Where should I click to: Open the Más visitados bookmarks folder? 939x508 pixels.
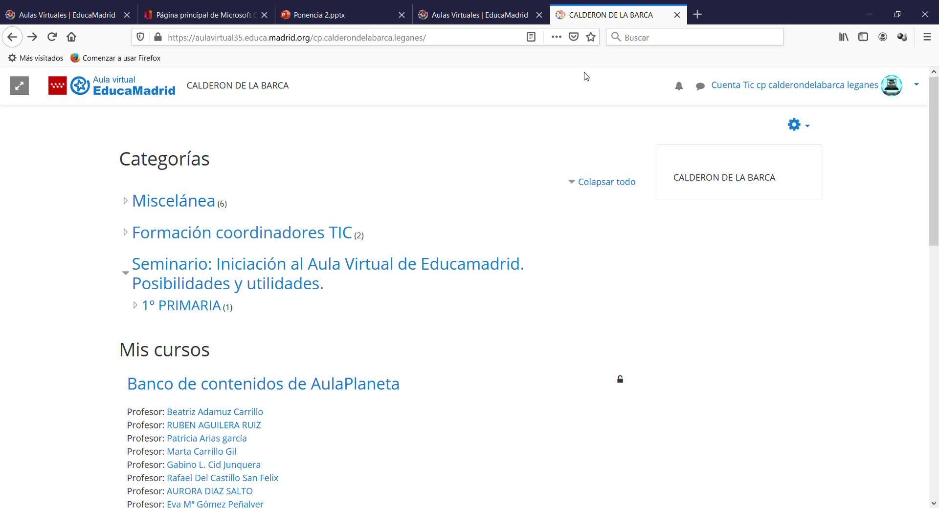(x=36, y=58)
